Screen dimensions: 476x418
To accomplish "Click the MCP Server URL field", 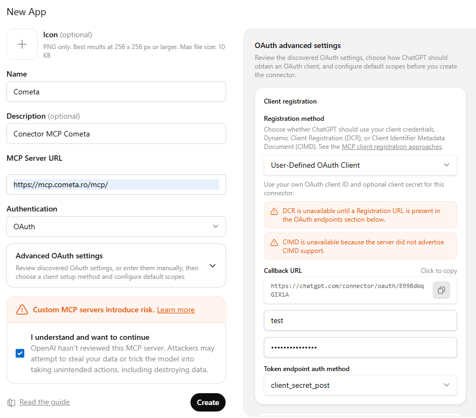I will point(116,184).
